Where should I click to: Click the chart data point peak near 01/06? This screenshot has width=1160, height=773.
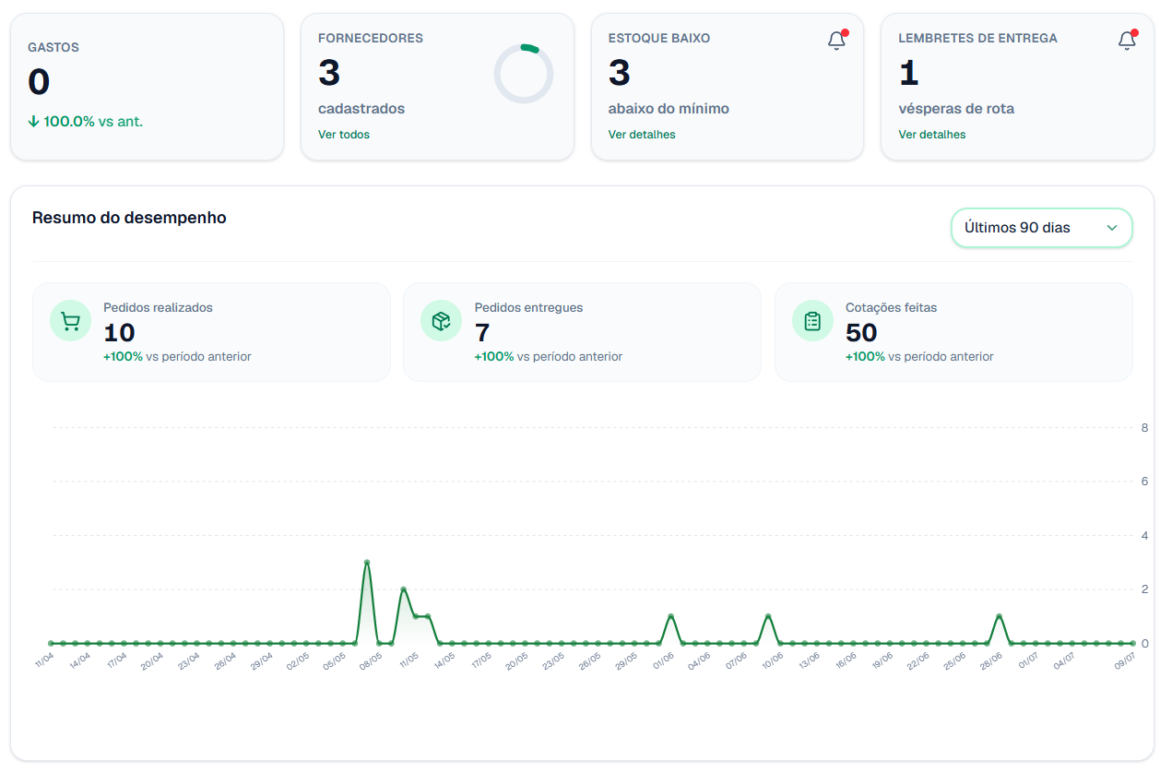coord(671,616)
